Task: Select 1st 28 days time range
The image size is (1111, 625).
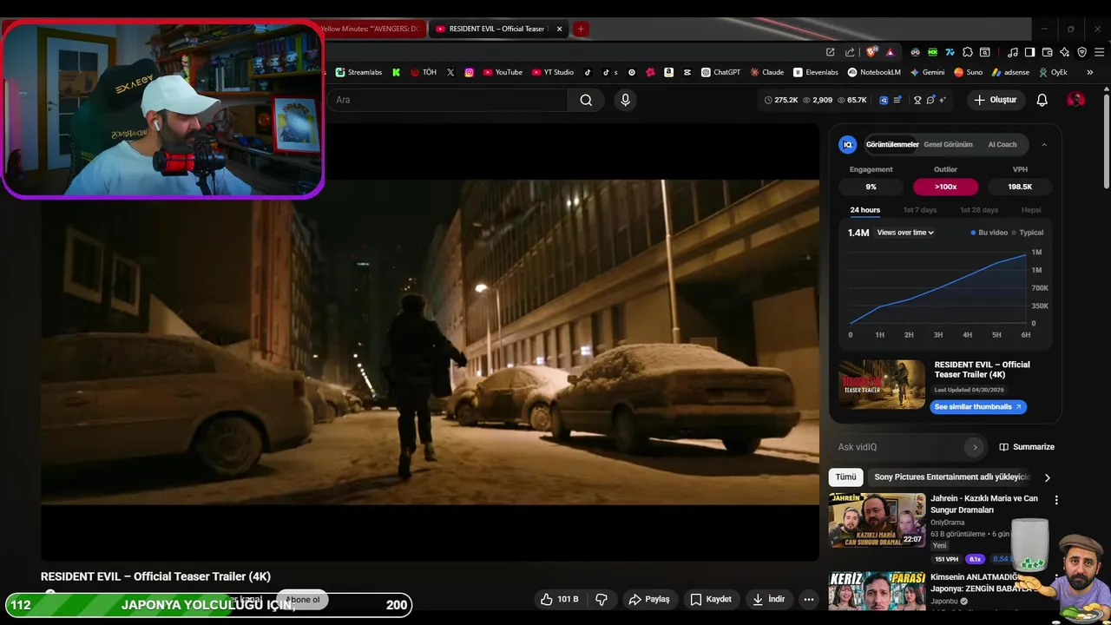Action: (979, 210)
